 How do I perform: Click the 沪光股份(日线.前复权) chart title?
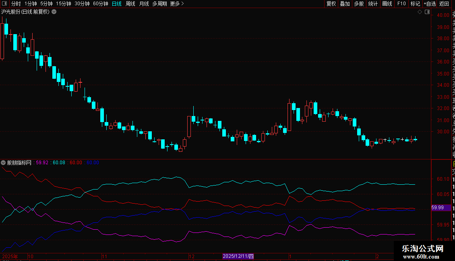(x=25, y=12)
